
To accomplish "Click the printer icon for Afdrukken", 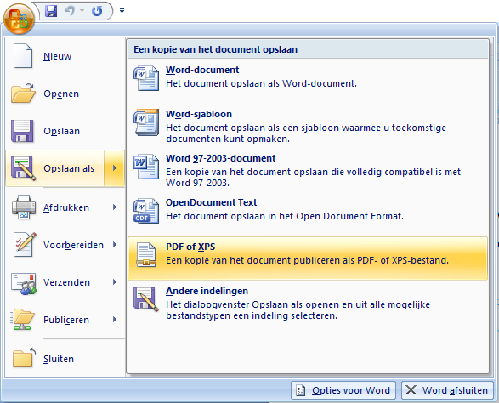I will click(24, 207).
